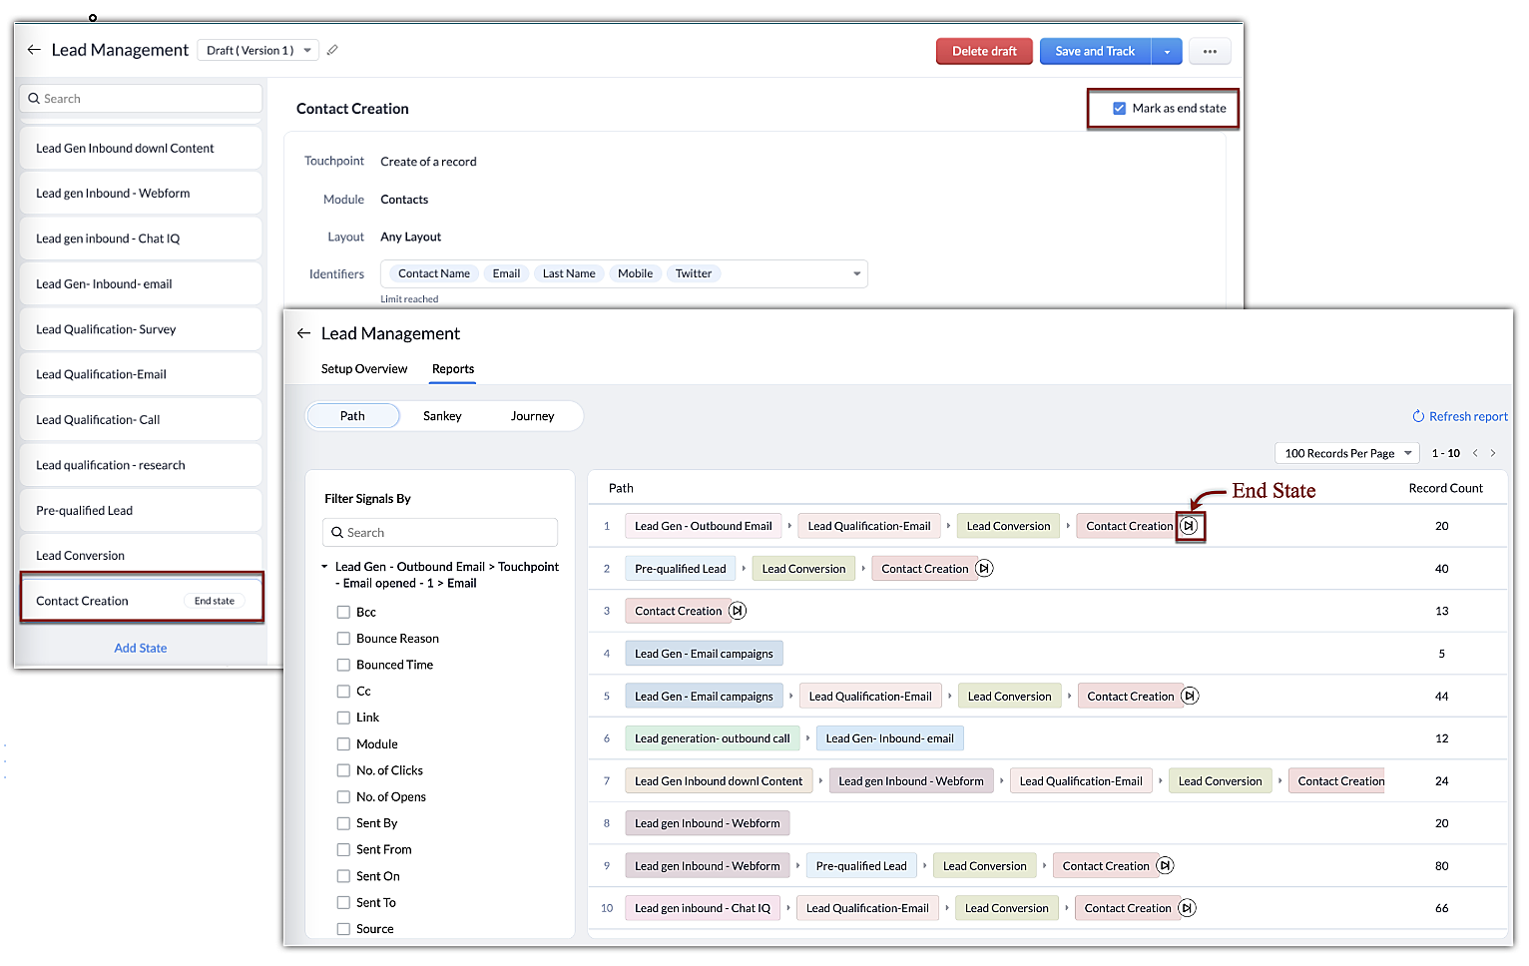
Task: Click end state icon in path row 10
Action: pos(1187,908)
